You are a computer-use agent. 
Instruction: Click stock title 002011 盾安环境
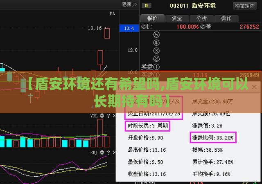click(x=193, y=6)
